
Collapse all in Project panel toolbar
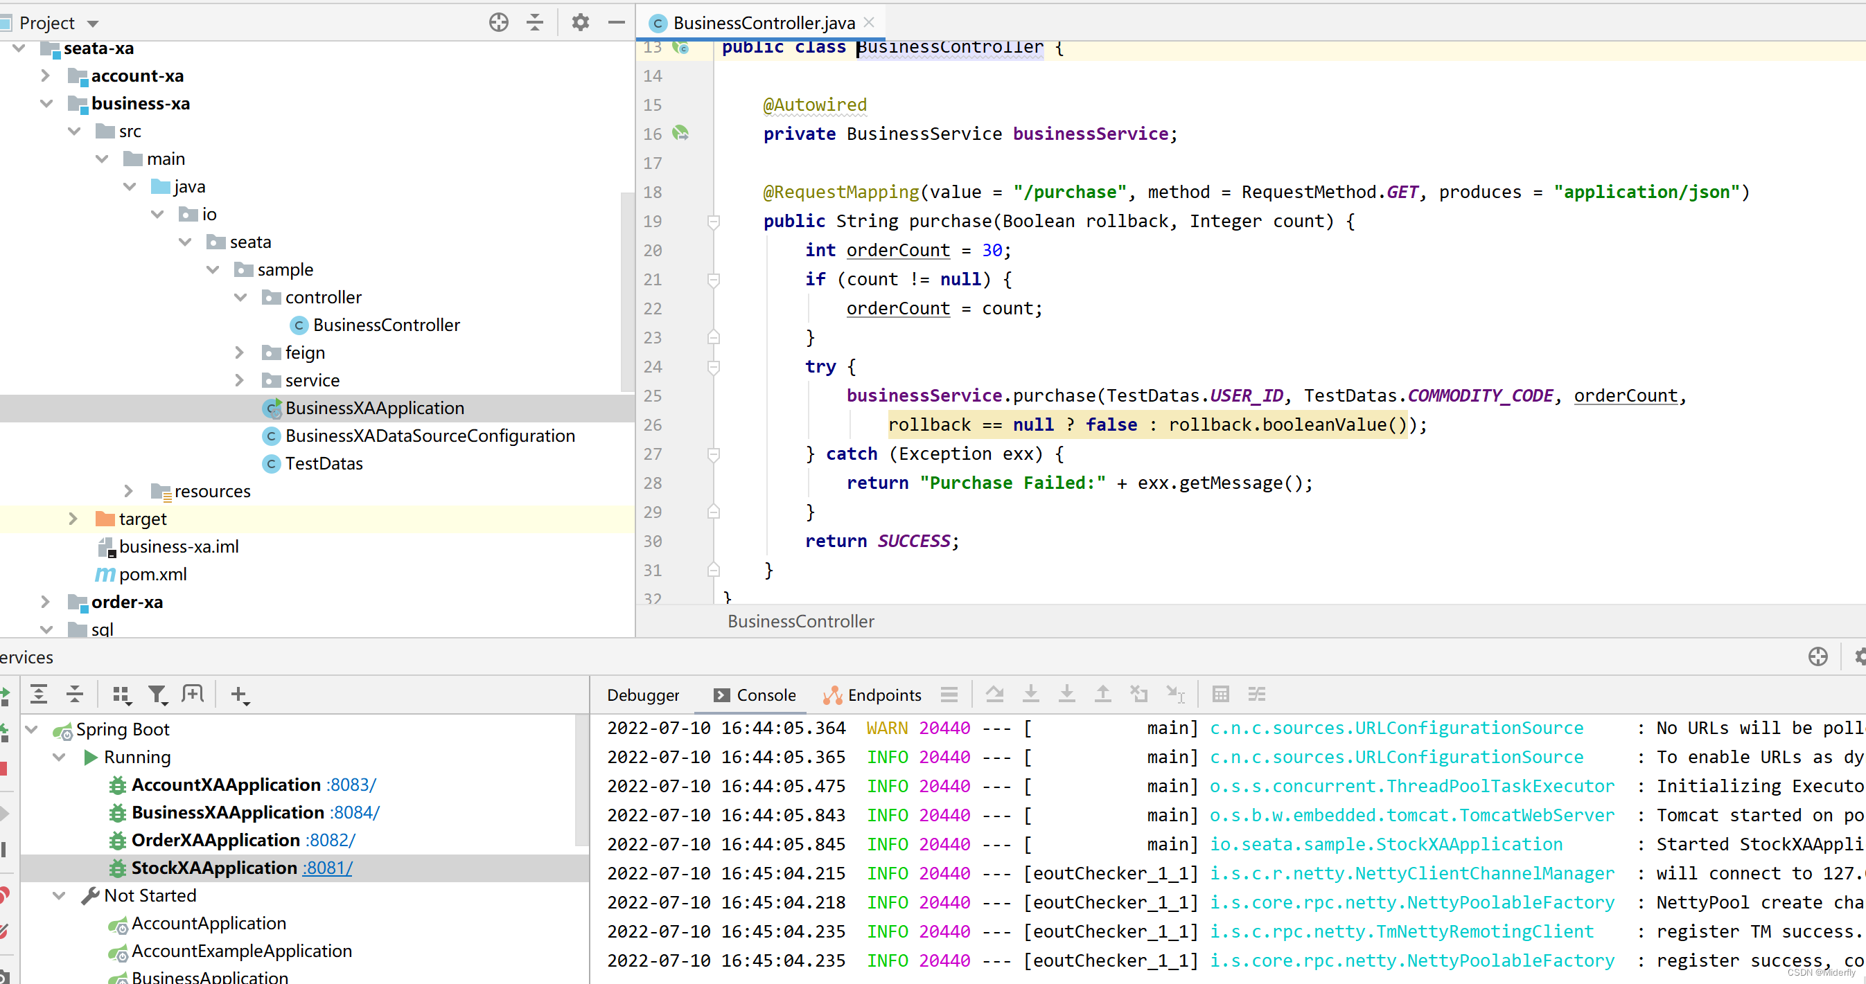tap(535, 22)
